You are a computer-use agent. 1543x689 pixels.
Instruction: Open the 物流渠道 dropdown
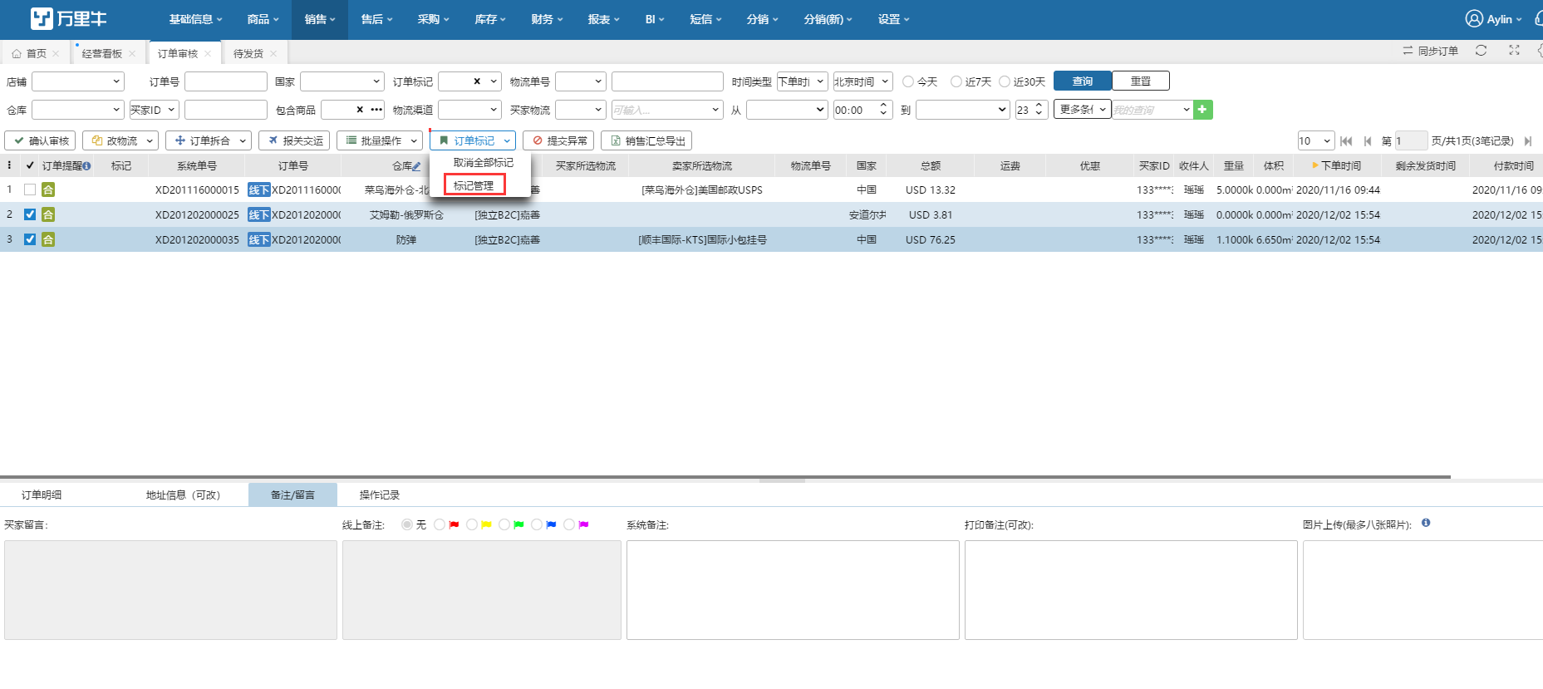(x=469, y=110)
